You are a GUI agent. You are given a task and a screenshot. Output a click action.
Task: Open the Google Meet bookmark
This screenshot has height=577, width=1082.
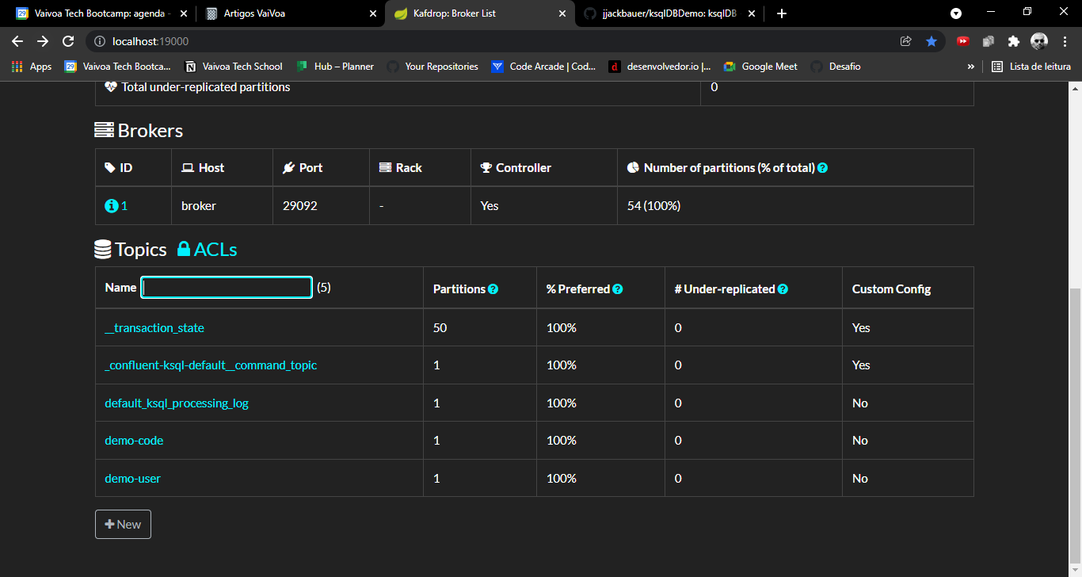(760, 67)
